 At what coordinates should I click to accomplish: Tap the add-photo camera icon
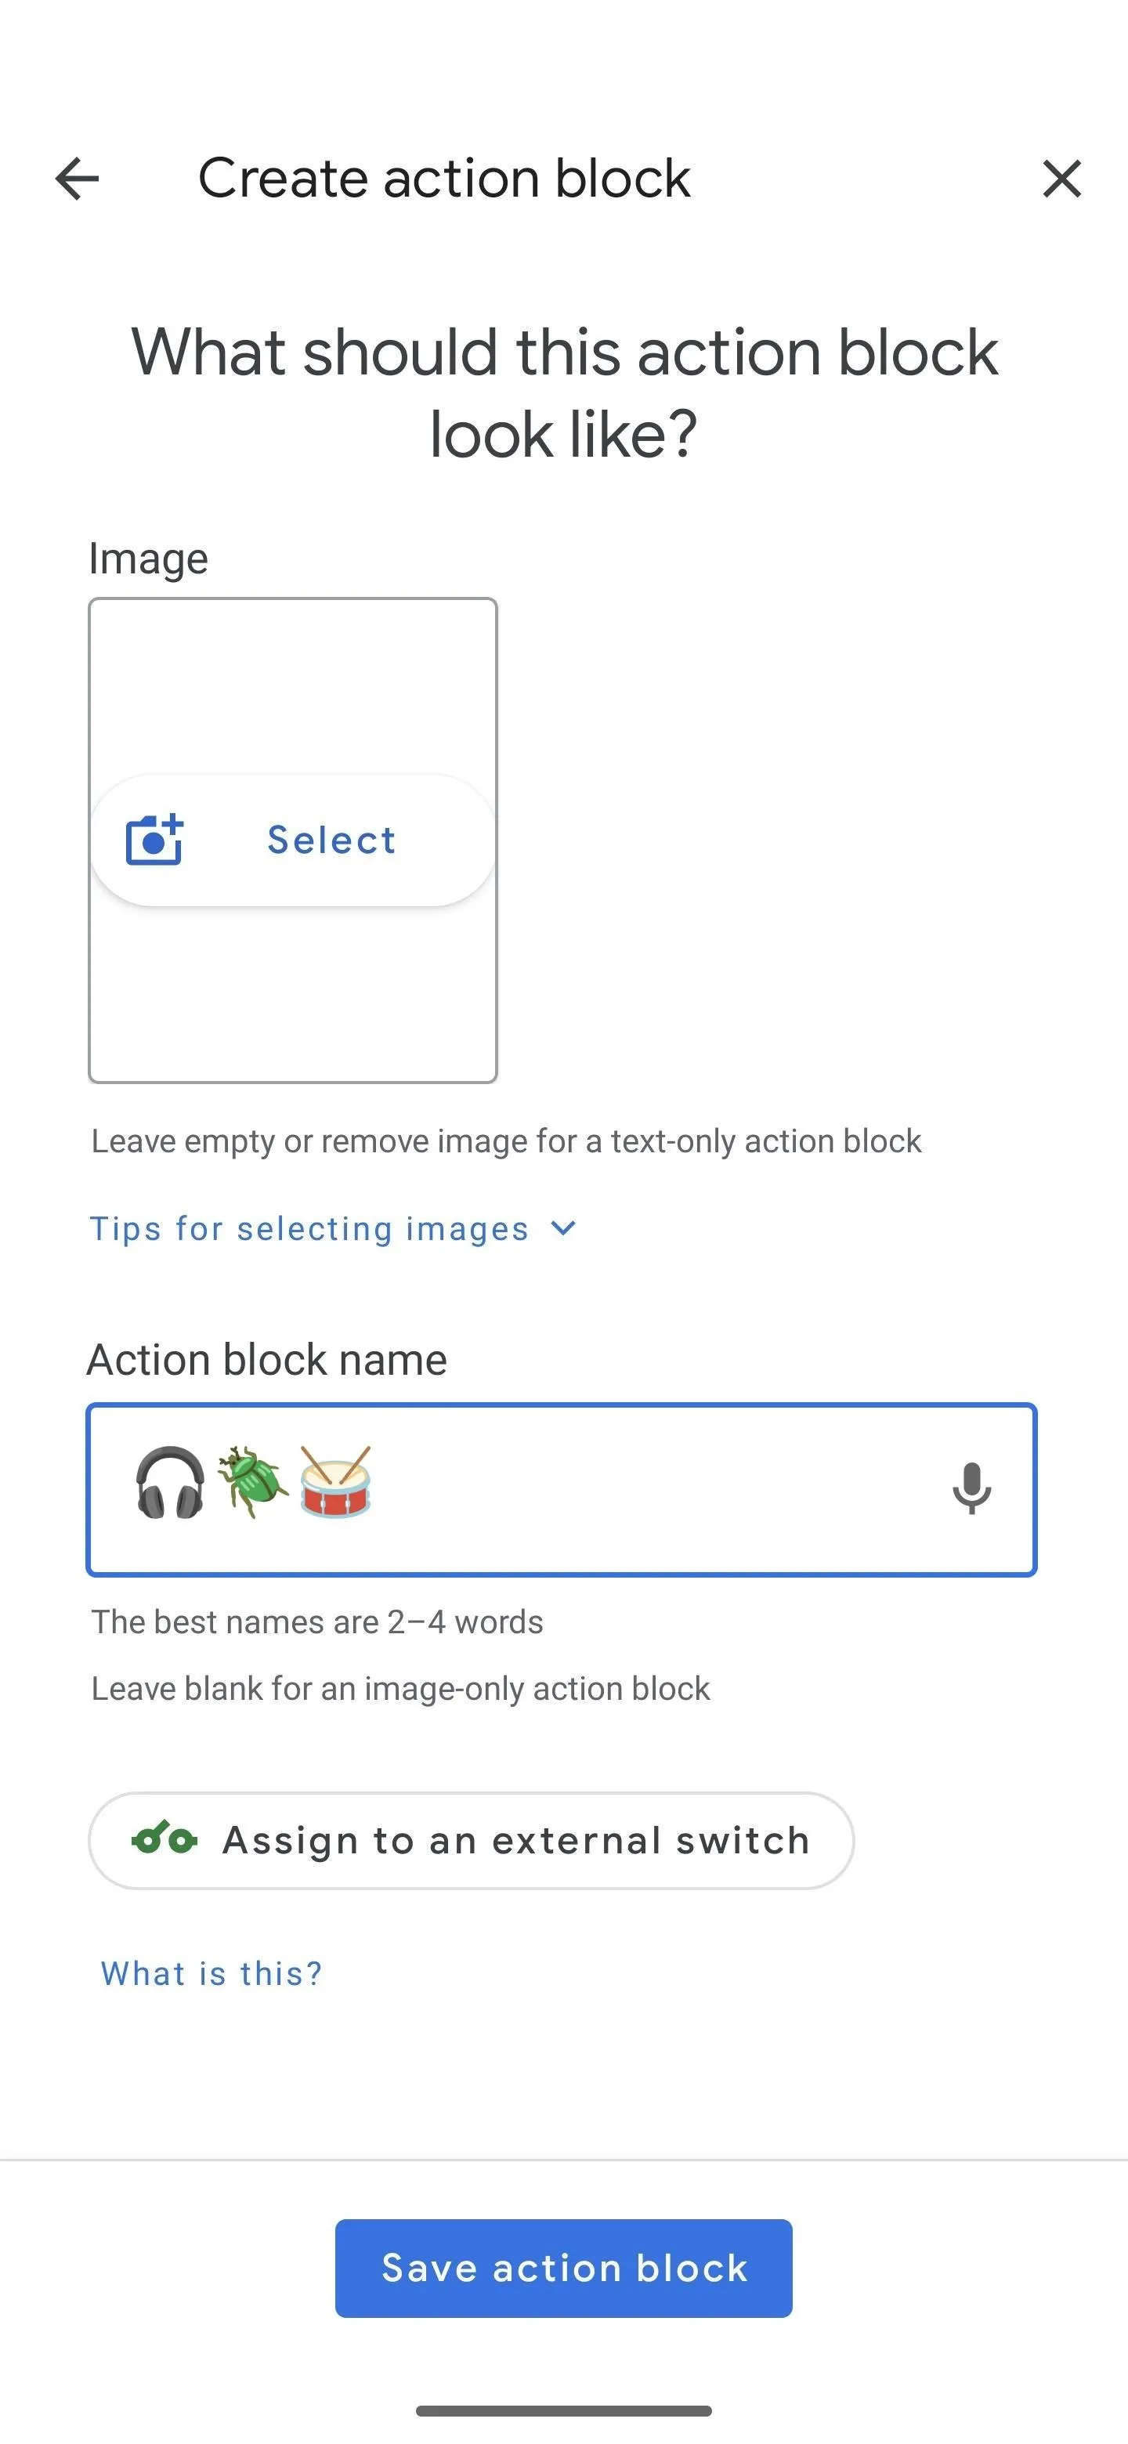[x=154, y=840]
